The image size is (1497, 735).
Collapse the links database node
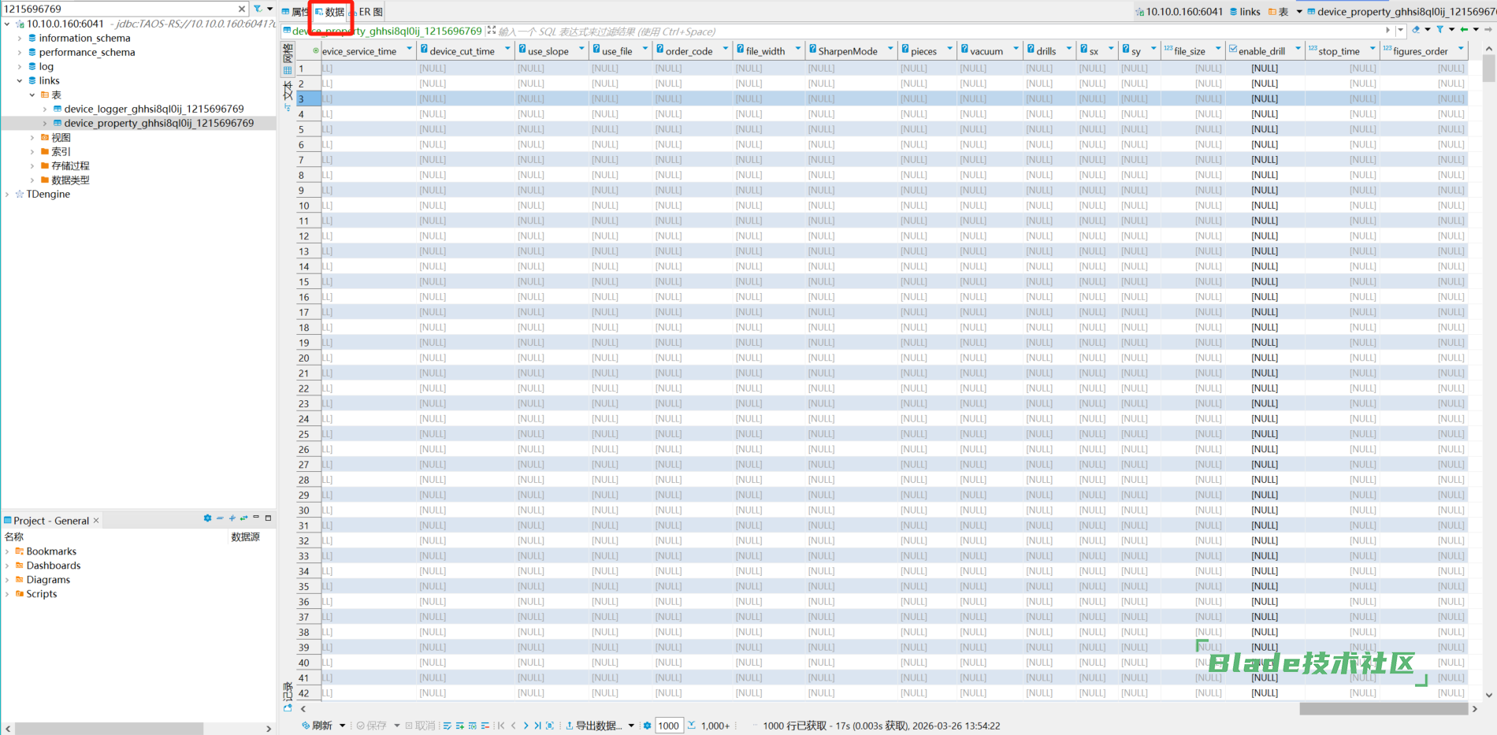pyautogui.click(x=20, y=80)
